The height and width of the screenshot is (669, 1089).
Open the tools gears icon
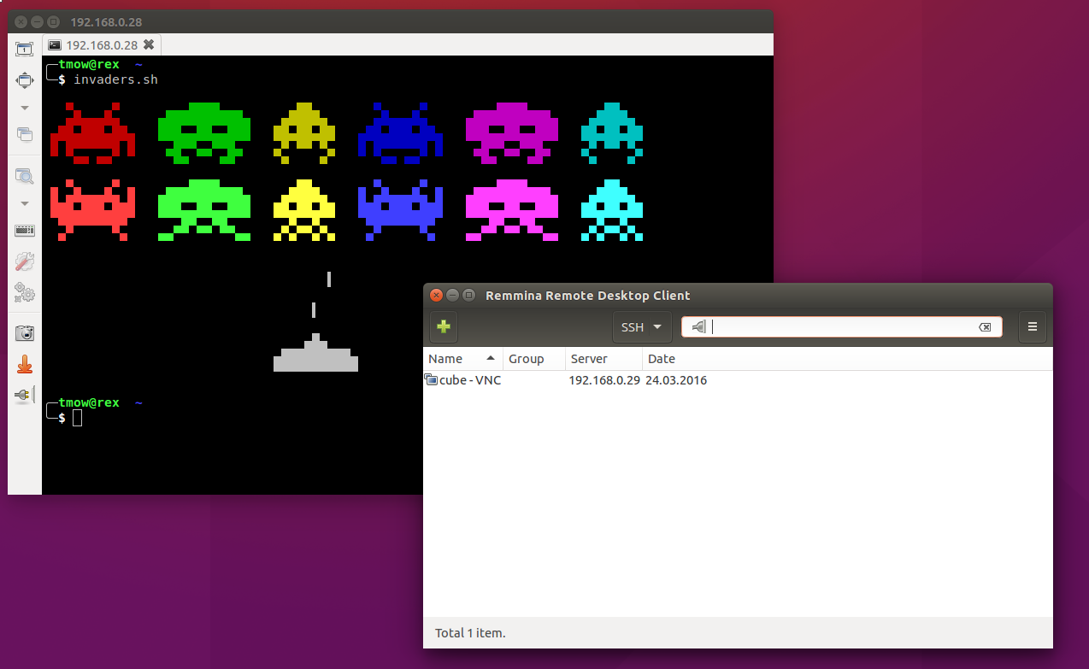25,293
